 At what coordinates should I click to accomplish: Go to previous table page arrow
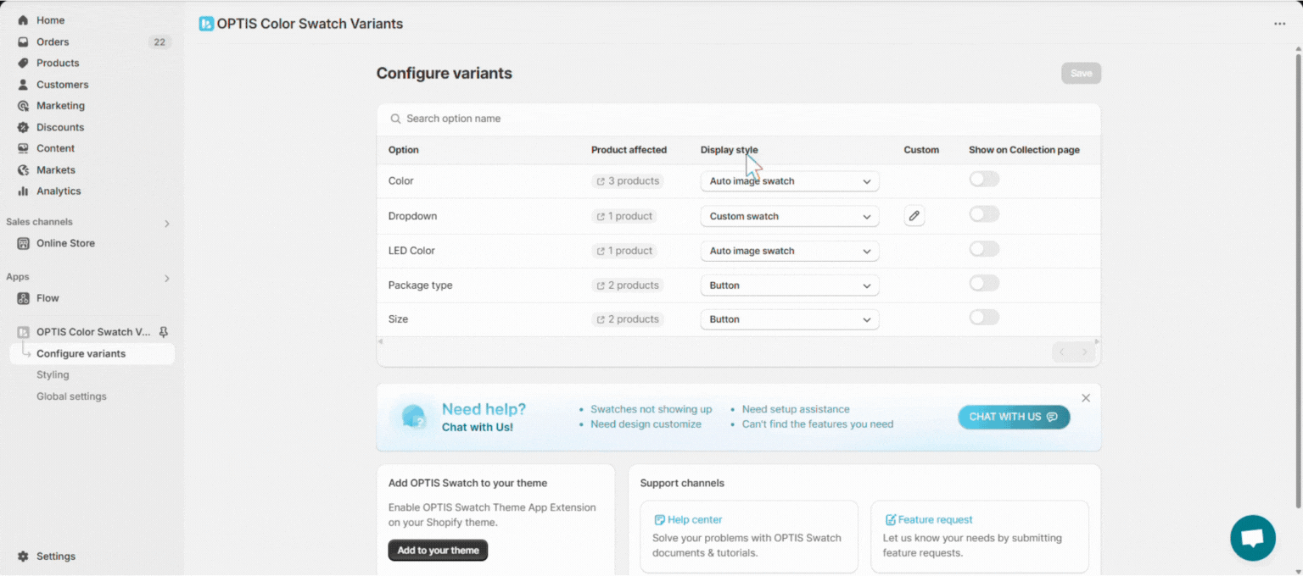[1062, 352]
